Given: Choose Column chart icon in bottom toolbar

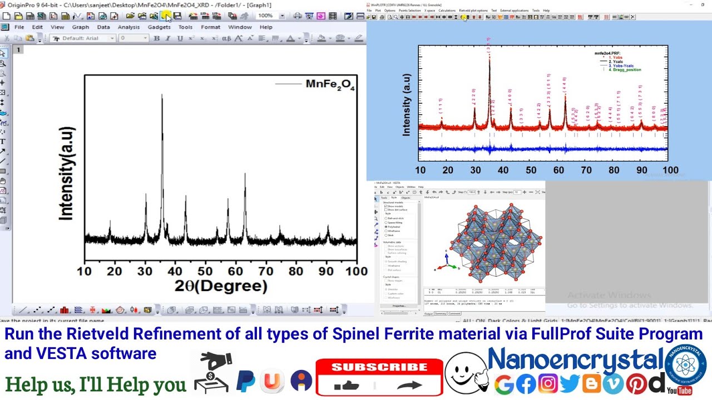Looking at the screenshot, I should coord(65,310).
